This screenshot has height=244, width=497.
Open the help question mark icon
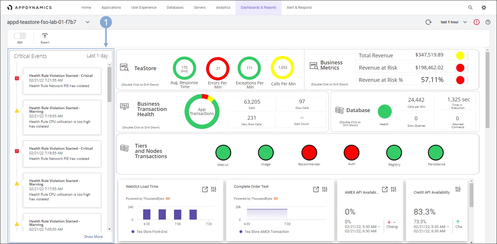click(x=488, y=22)
